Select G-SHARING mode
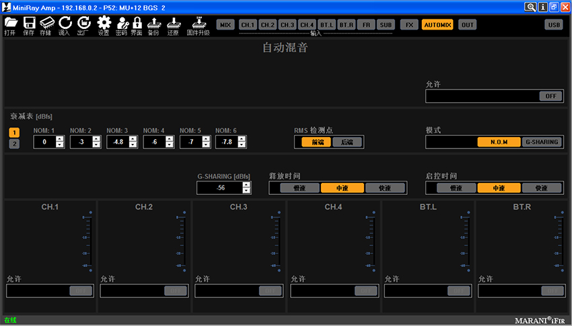The height and width of the screenshot is (326, 572). click(542, 142)
